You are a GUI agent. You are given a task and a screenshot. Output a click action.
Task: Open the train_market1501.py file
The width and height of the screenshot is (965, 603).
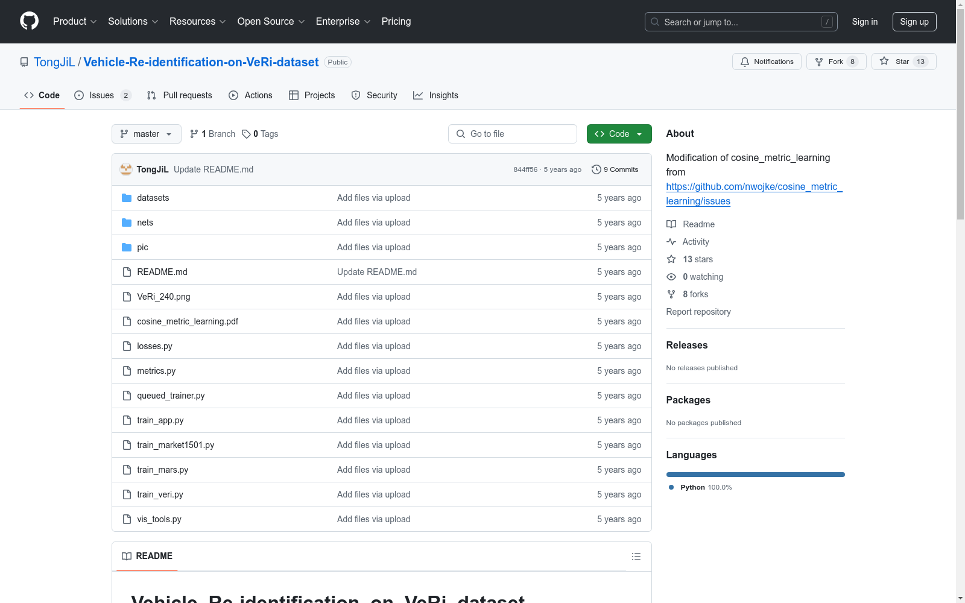click(x=176, y=445)
